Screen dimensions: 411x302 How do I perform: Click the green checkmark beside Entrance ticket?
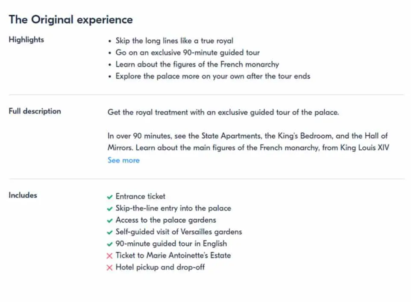[x=109, y=197]
